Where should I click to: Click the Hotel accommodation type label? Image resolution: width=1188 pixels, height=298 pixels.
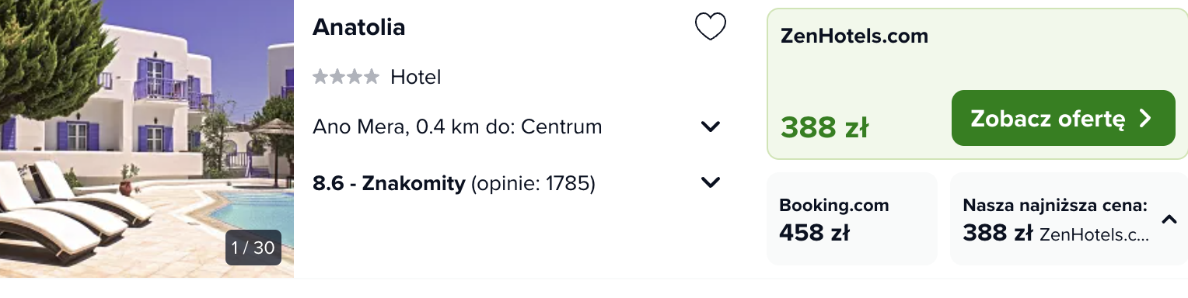pyautogui.click(x=416, y=77)
